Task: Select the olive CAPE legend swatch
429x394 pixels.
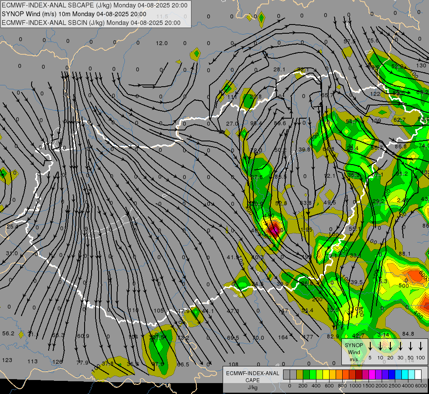Action: coord(300,374)
